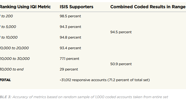The height and width of the screenshot is (100, 186).
Task: Click the combined '50.9 percent' value
Action: [x=121, y=64]
